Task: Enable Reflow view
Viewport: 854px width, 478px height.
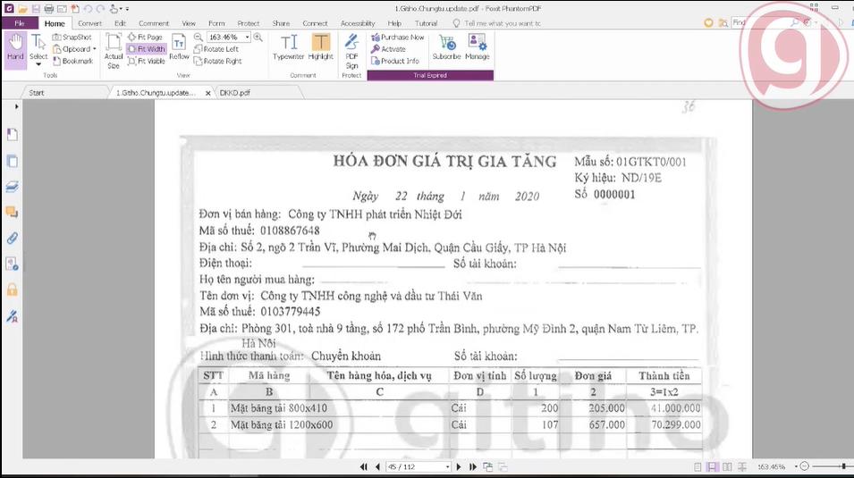Action: click(179, 46)
